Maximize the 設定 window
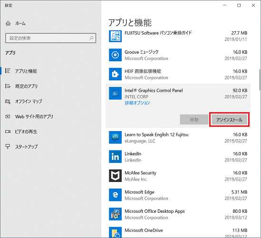The width and height of the screenshot is (261, 238). click(239, 6)
